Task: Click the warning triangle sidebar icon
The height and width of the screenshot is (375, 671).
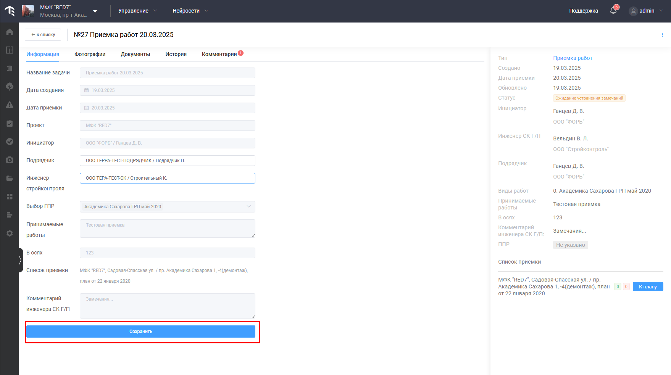Action: (x=10, y=105)
